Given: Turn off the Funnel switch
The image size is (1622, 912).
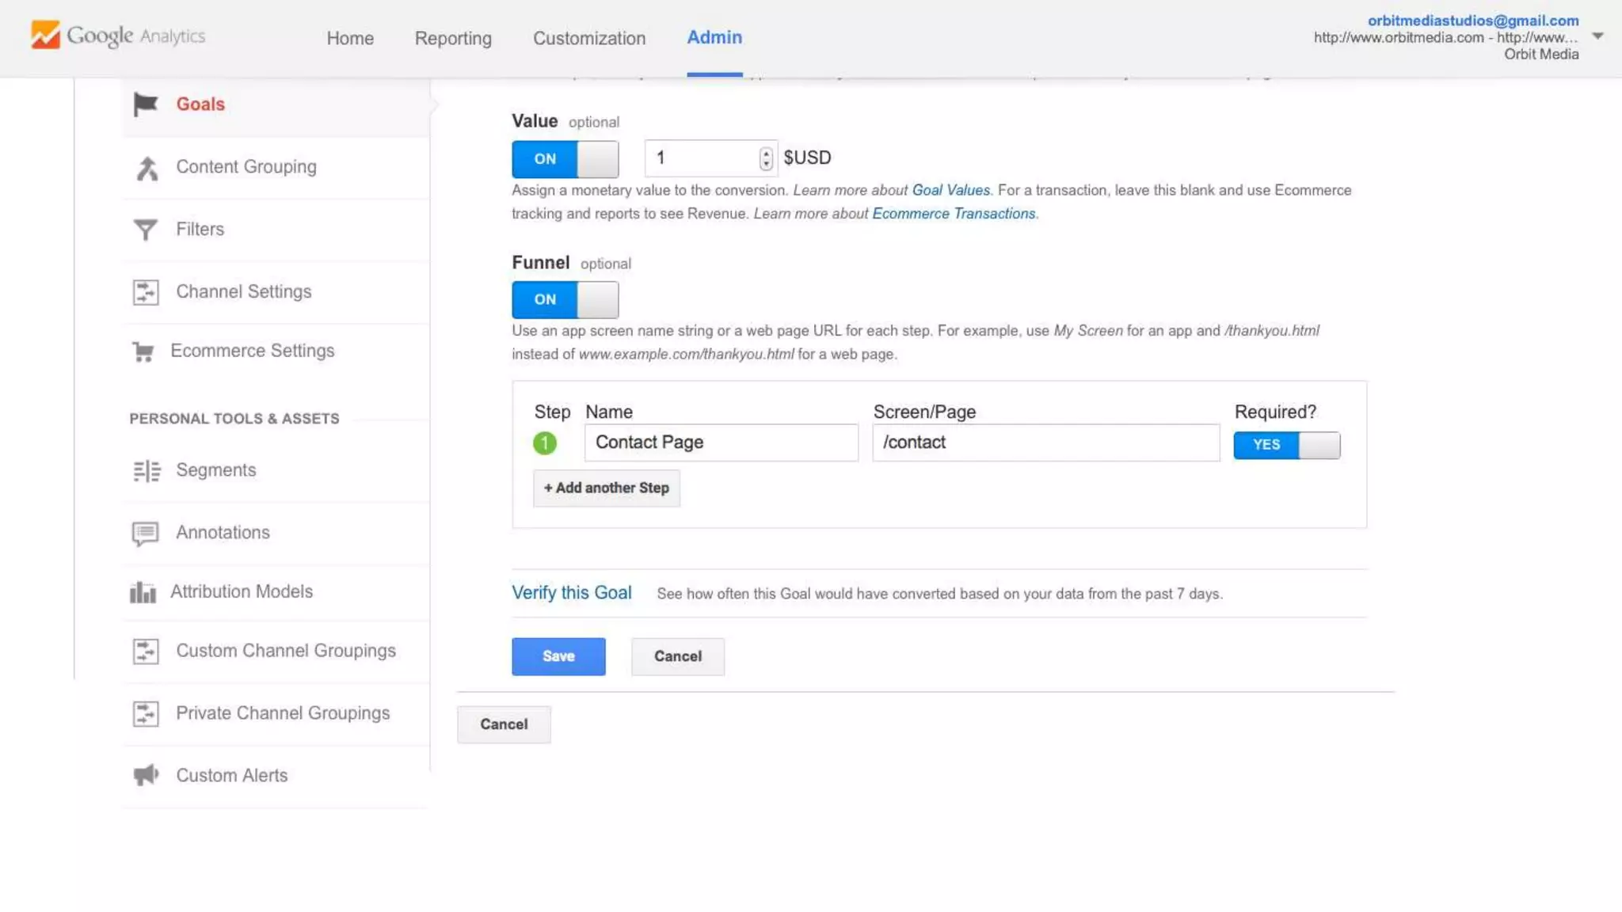Looking at the screenshot, I should click(565, 300).
